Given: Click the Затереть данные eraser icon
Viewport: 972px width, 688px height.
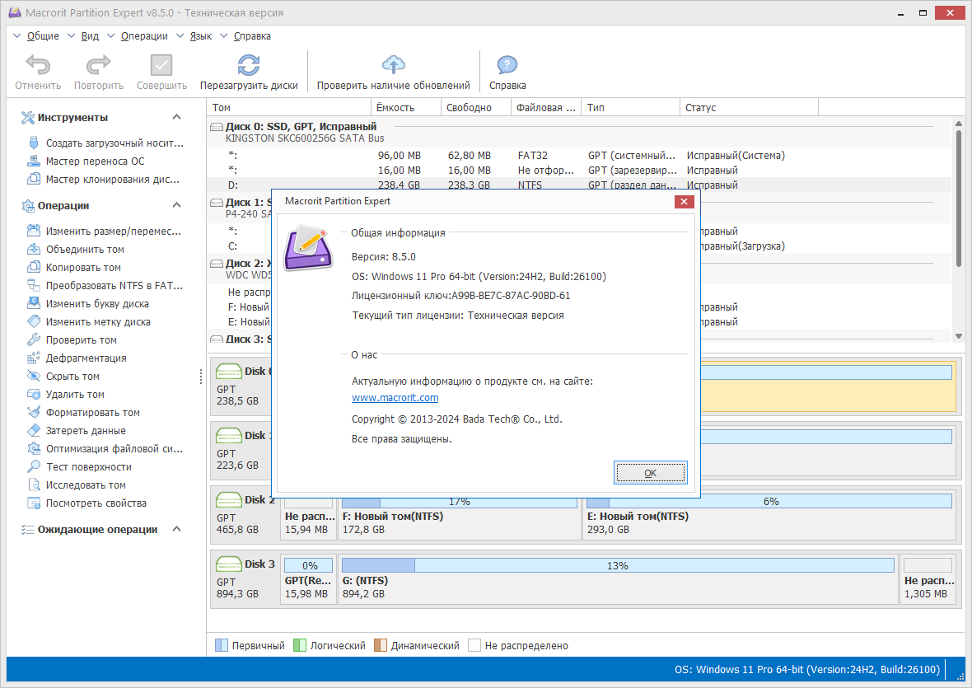Looking at the screenshot, I should pos(34,430).
